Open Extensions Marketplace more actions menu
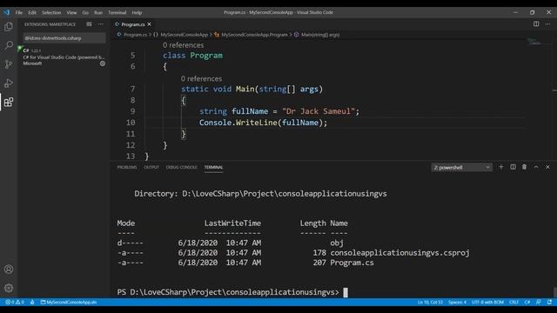Image resolution: width=557 pixels, height=313 pixels. (x=101, y=24)
